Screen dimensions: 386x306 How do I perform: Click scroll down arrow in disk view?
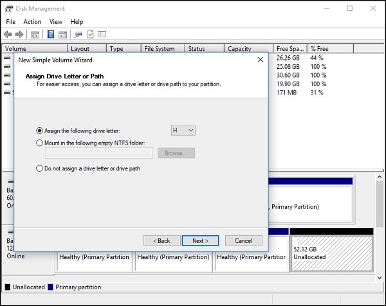click(x=380, y=278)
